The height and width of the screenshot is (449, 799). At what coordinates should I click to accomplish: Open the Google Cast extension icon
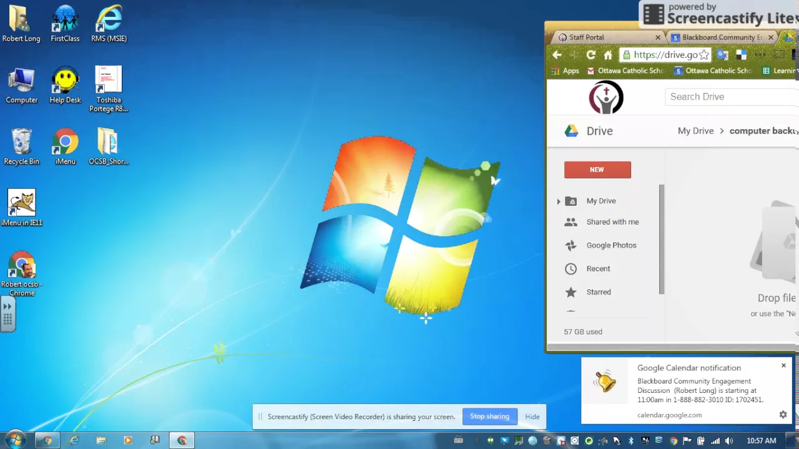[x=778, y=55]
